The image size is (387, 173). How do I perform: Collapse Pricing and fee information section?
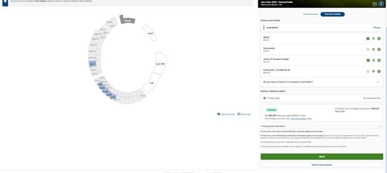[380, 127]
